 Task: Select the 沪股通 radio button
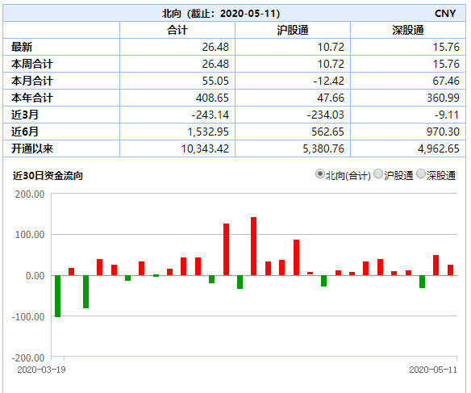378,174
